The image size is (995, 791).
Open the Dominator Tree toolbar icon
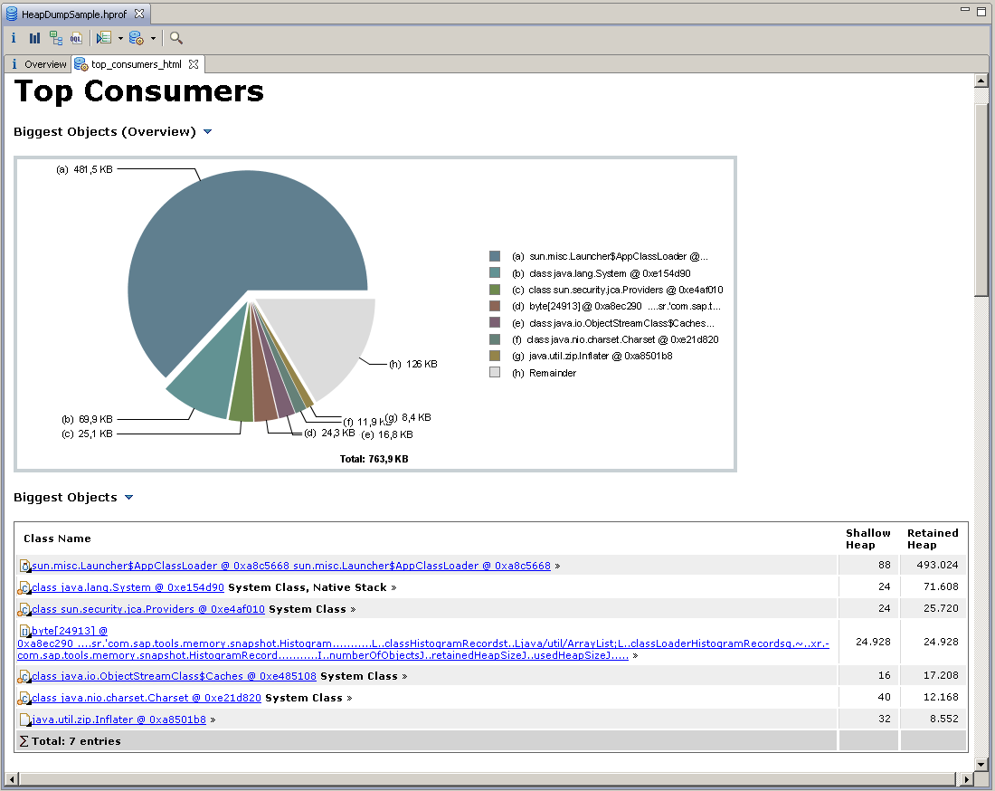click(x=54, y=40)
